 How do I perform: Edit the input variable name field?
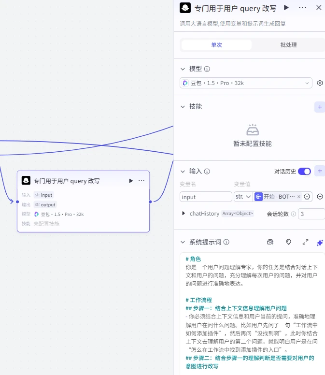point(206,197)
